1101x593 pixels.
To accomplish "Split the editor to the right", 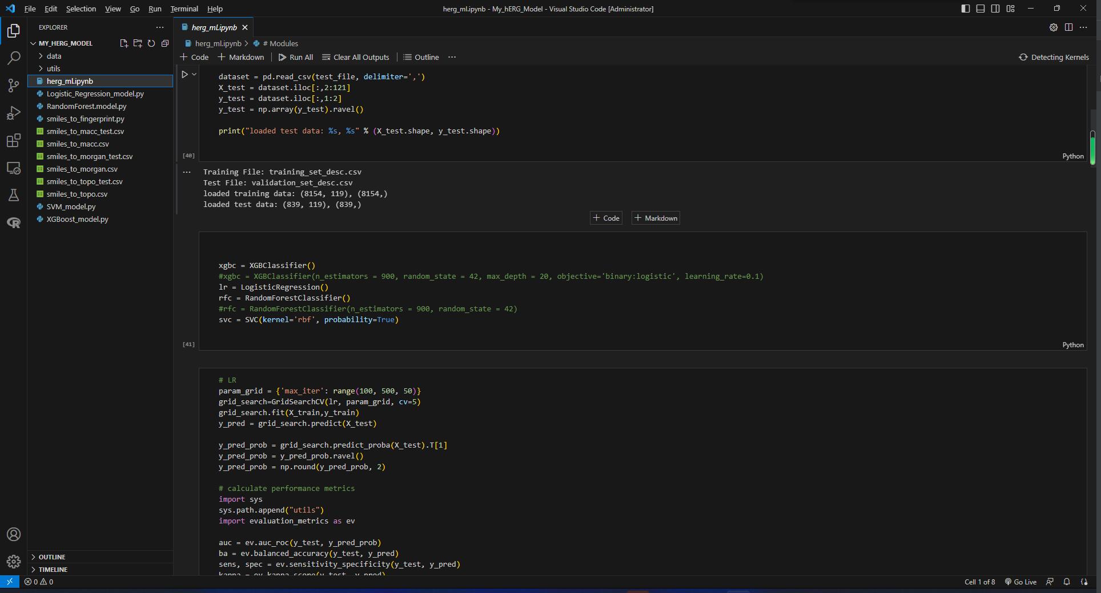I will pos(1068,27).
